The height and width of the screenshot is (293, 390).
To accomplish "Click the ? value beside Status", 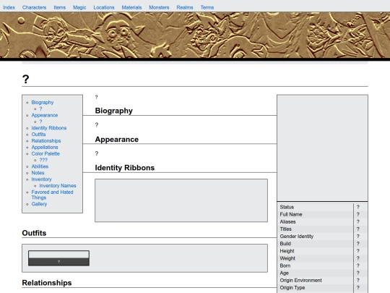I will tap(358, 207).
